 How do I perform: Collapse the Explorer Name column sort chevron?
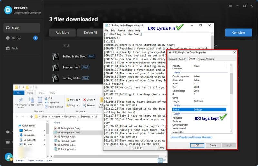78,121
